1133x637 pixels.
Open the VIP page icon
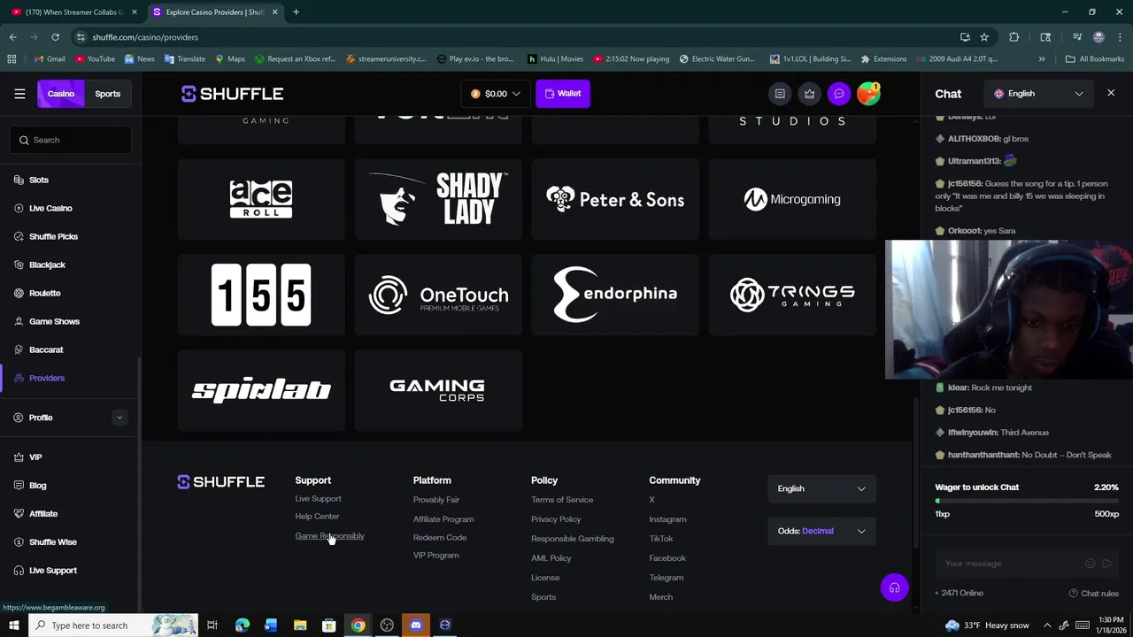(19, 457)
